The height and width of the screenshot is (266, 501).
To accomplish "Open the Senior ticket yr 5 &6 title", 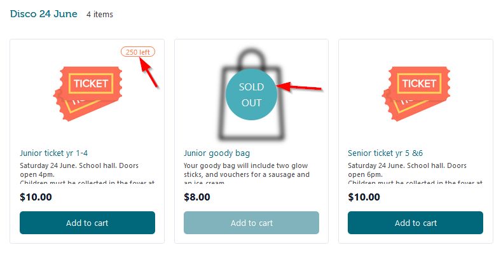I will (385, 153).
